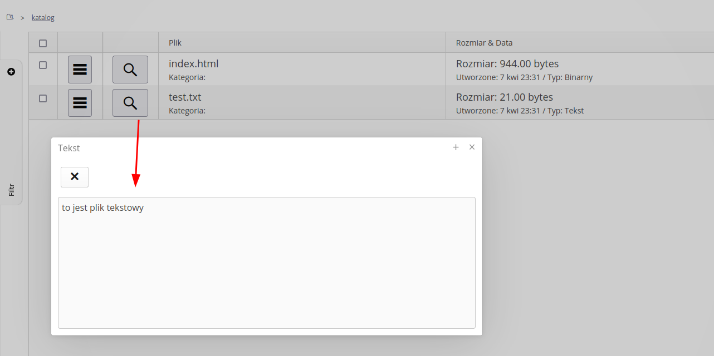Expand the filter panel plus icon
The image size is (714, 356).
tap(11, 72)
